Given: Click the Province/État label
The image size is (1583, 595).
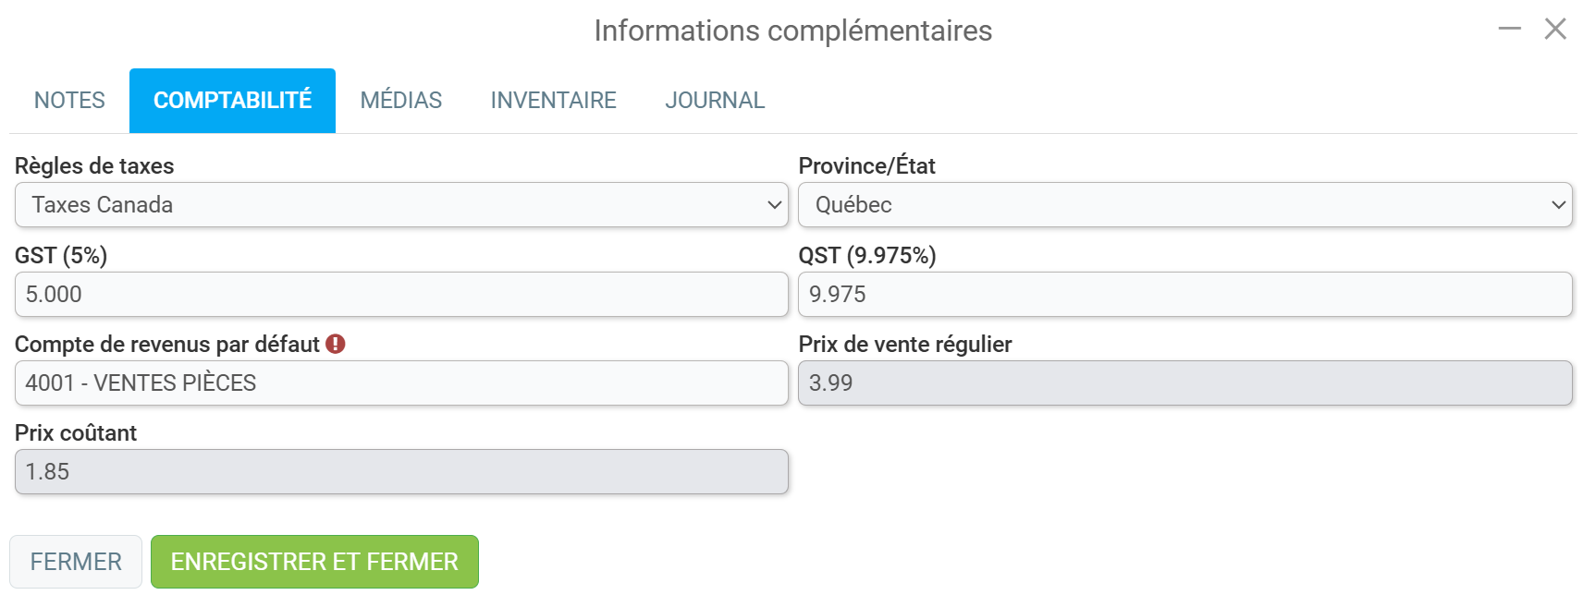Looking at the screenshot, I should coord(866,166).
